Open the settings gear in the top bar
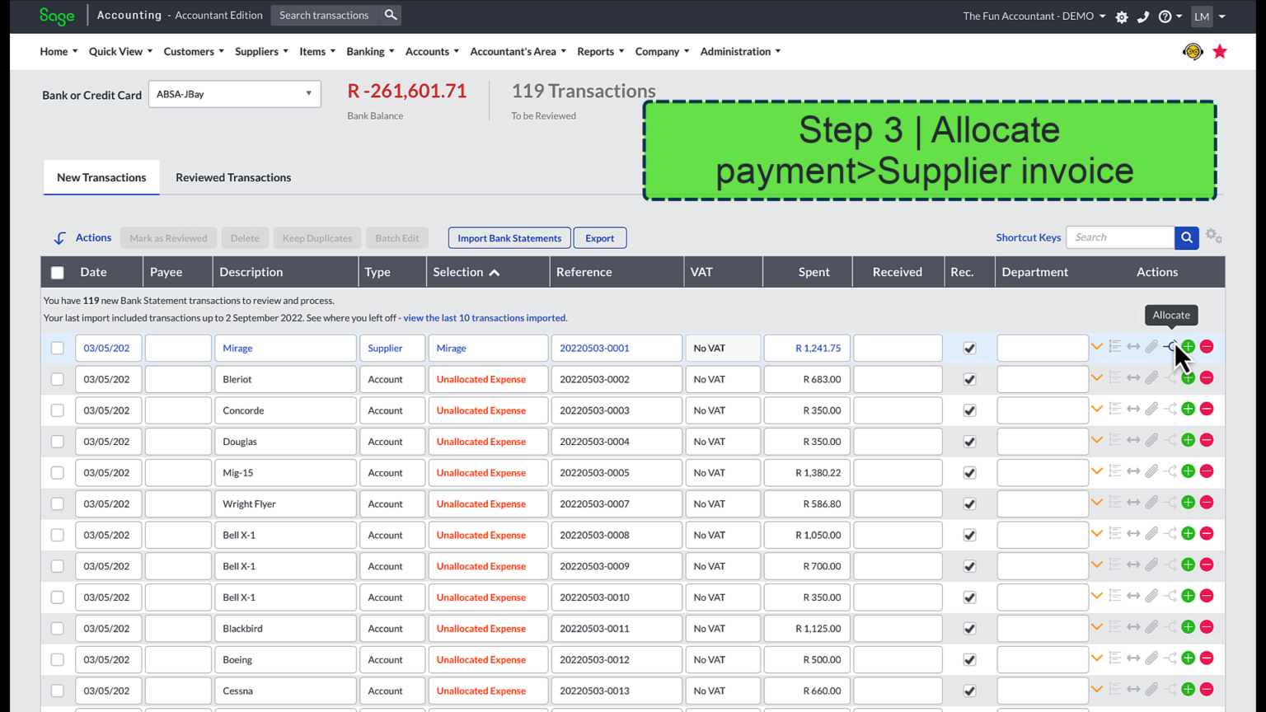The image size is (1266, 712). click(x=1122, y=16)
